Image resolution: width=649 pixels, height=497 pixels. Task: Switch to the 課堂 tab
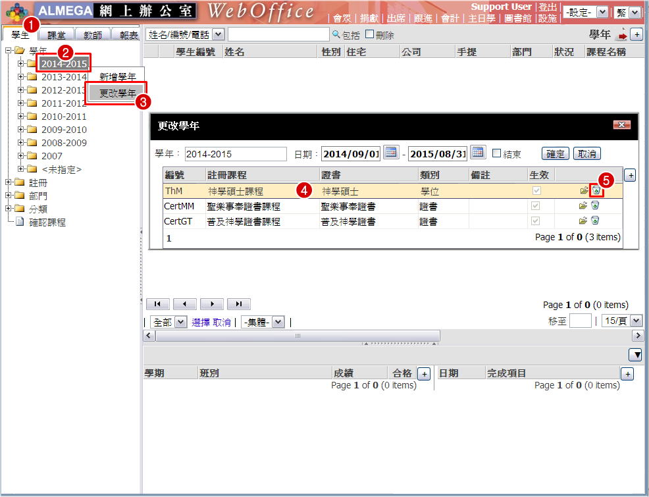coord(56,36)
